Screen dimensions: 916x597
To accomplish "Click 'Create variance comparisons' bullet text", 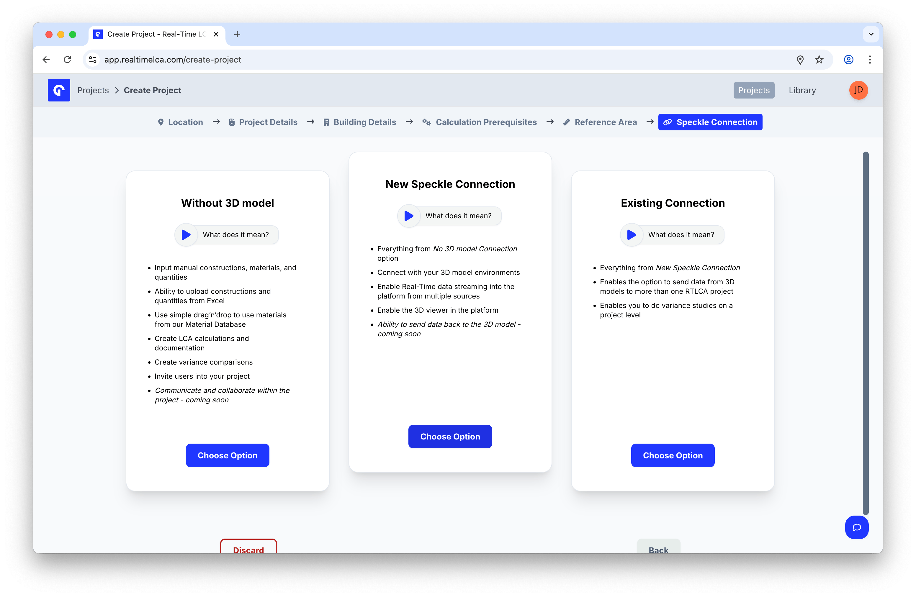I will 204,362.
